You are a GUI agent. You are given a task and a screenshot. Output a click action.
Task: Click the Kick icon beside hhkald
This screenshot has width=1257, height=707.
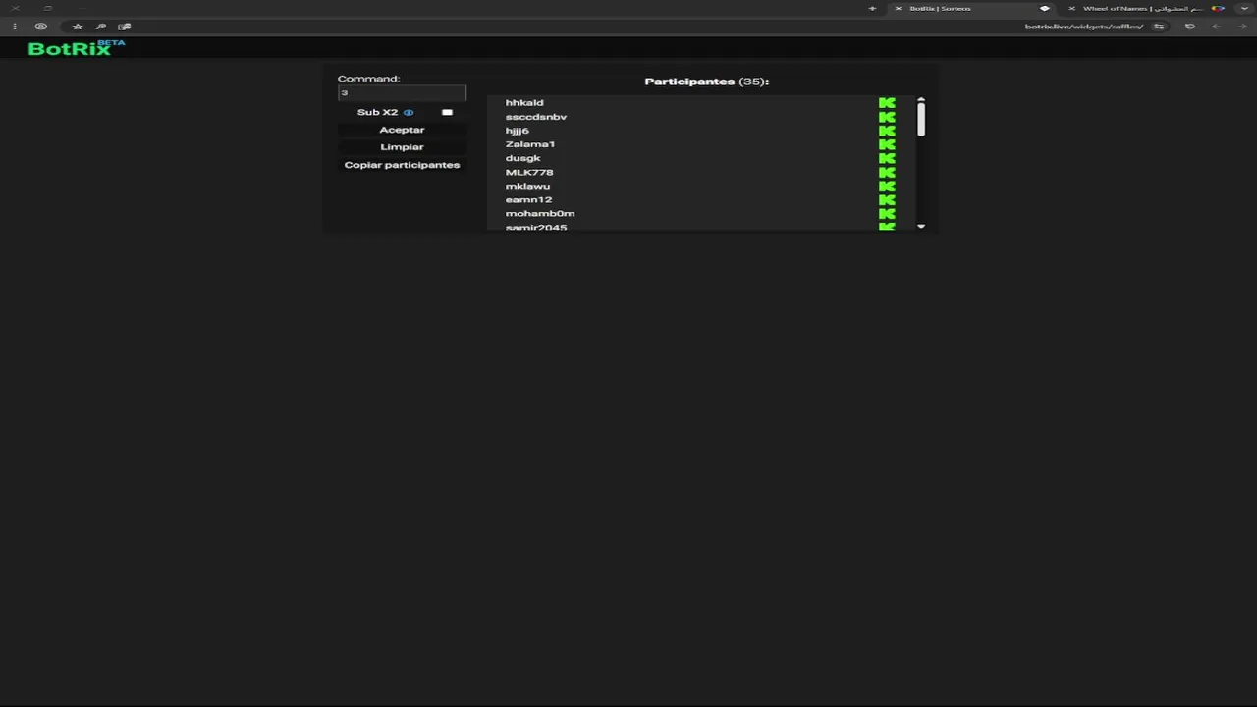coord(887,103)
